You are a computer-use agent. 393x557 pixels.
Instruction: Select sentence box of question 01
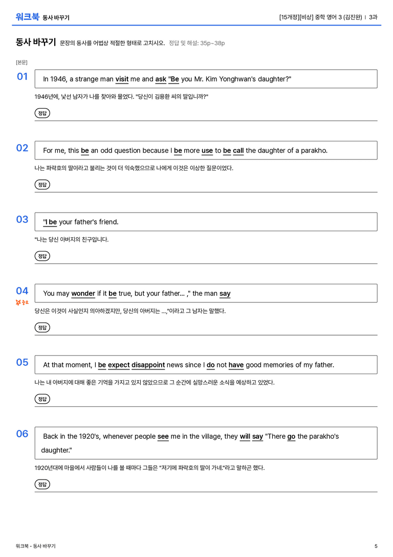(x=206, y=79)
